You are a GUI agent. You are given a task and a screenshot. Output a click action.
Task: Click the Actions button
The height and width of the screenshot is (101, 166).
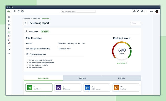coord(134,23)
